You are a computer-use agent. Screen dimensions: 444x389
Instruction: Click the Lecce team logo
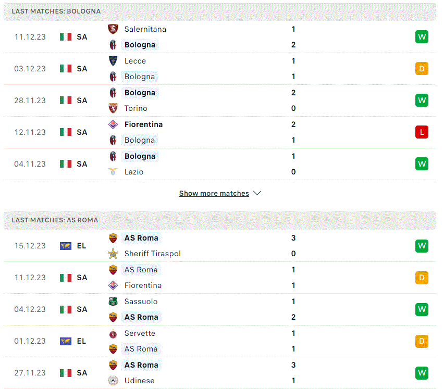[113, 61]
